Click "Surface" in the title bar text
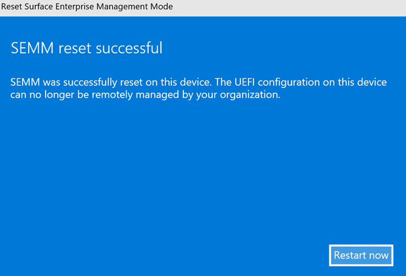Image resolution: width=406 pixels, height=276 pixels. pos(41,7)
